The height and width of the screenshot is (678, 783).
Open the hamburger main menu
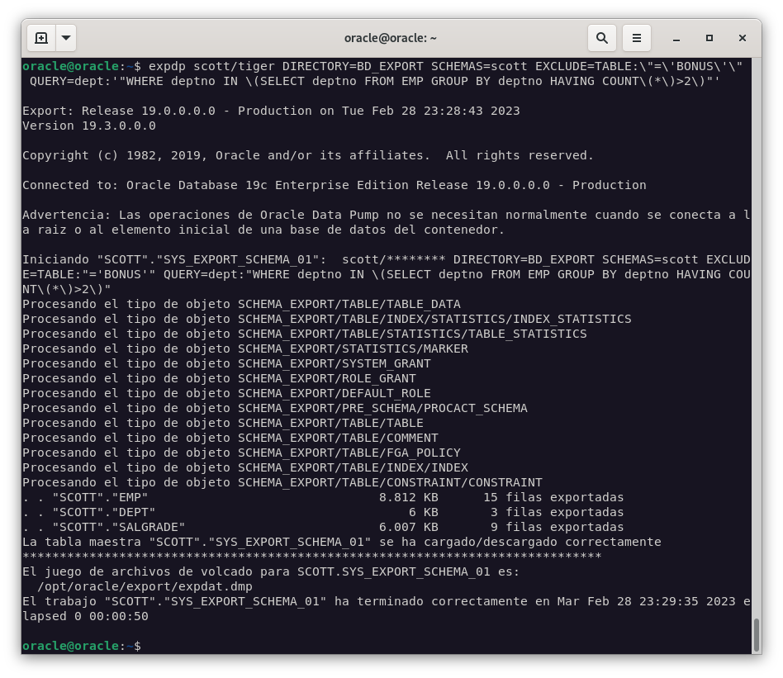[x=637, y=38]
